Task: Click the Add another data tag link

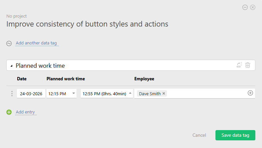Action: [x=37, y=43]
